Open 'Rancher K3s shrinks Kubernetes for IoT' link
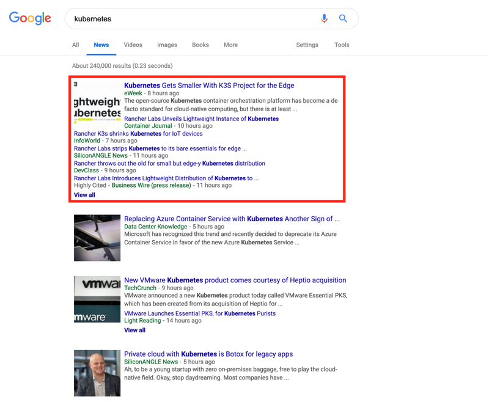489x402 pixels. 138,133
